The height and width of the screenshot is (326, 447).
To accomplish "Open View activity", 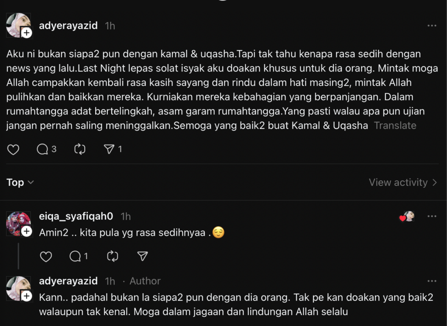I will [x=403, y=182].
